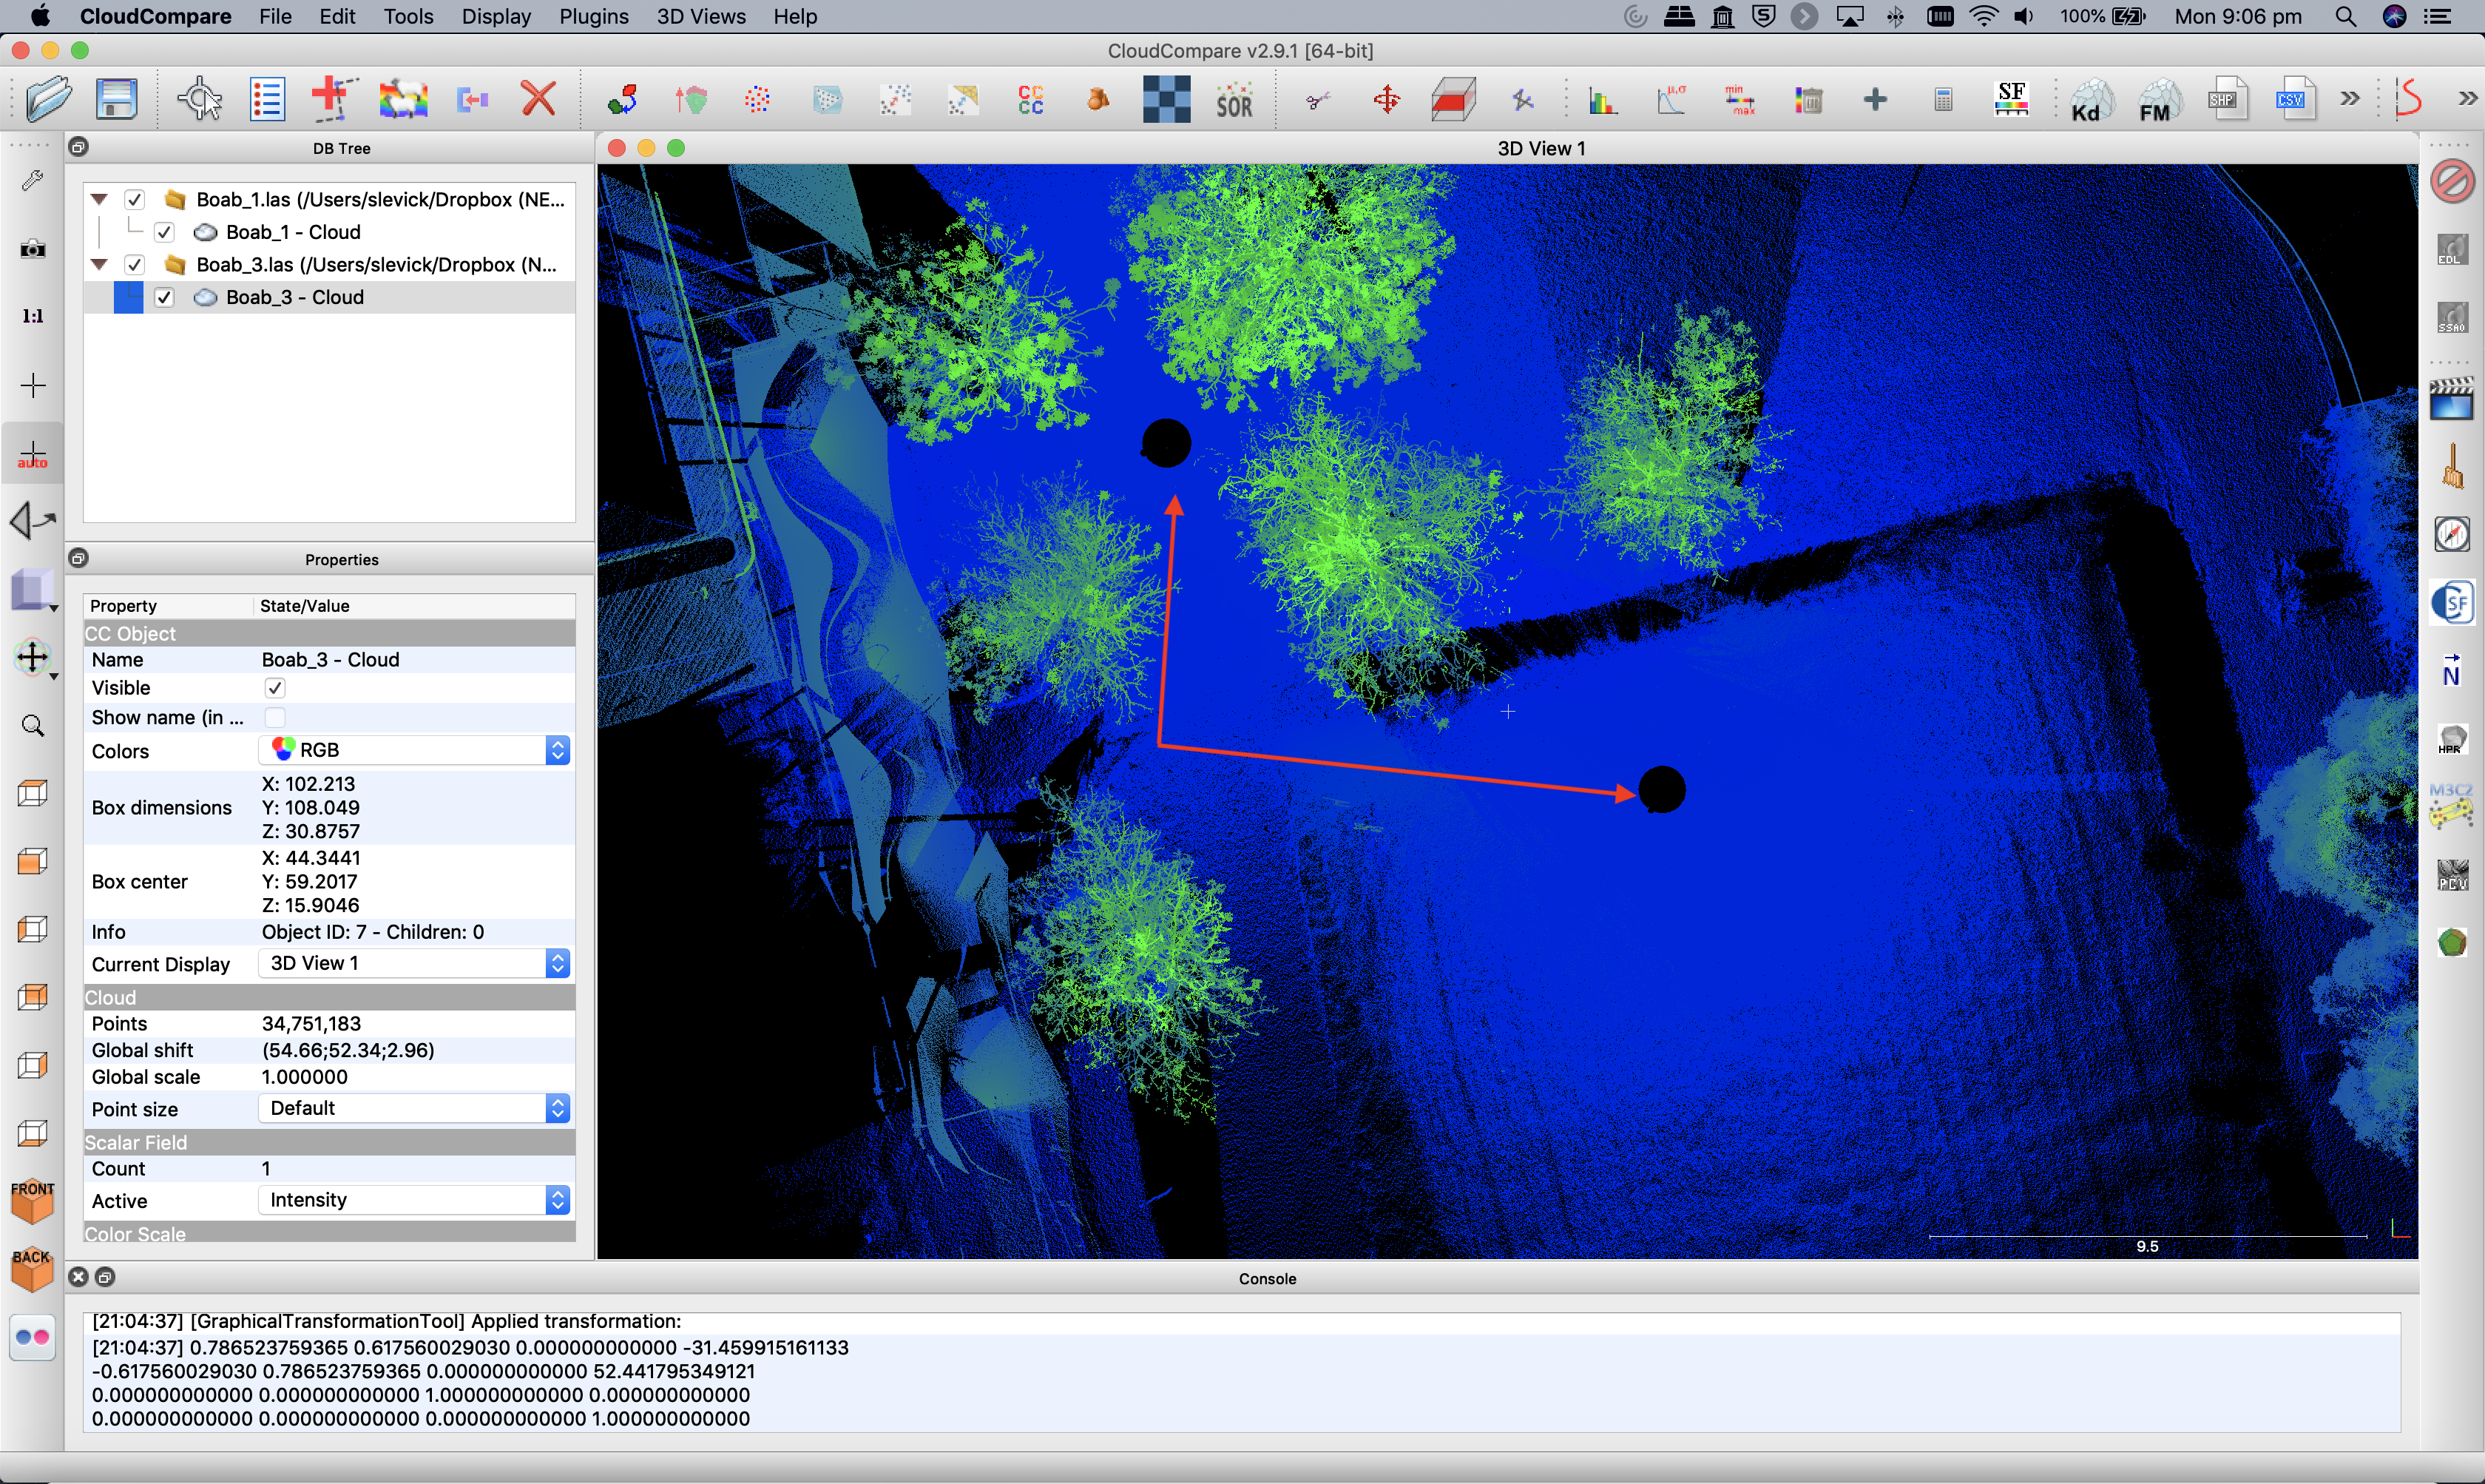Viewport: 2485px width, 1484px height.
Task: Open the Display menu
Action: pyautogui.click(x=497, y=17)
